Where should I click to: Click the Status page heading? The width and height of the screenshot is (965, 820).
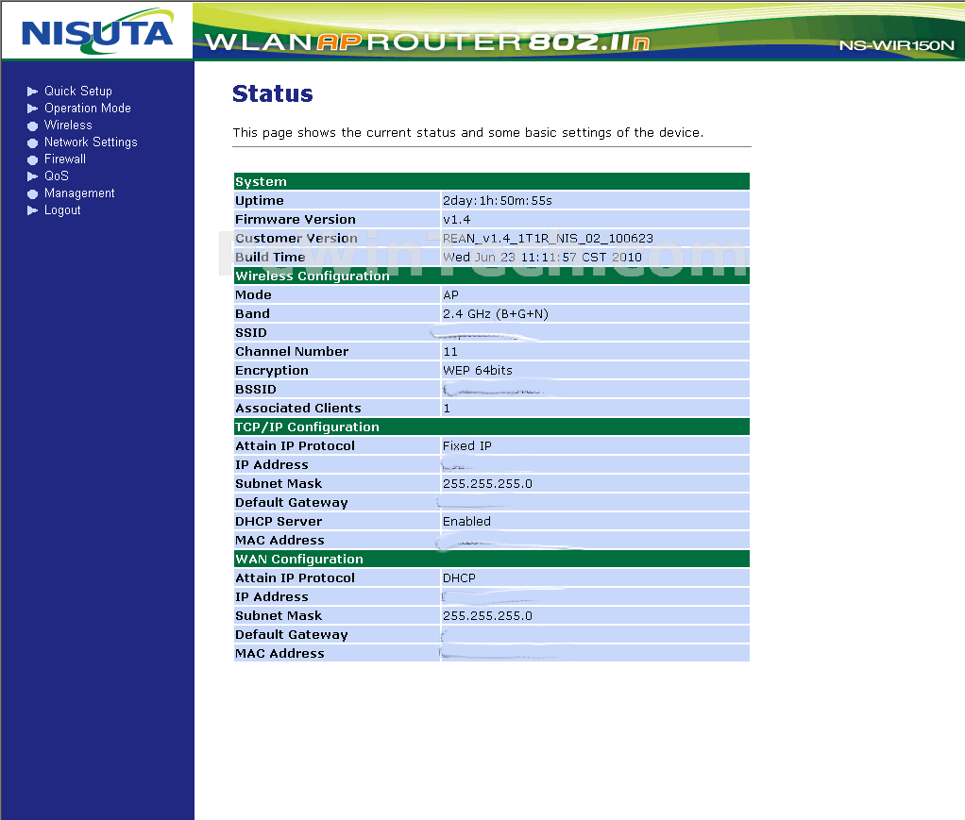tap(273, 93)
